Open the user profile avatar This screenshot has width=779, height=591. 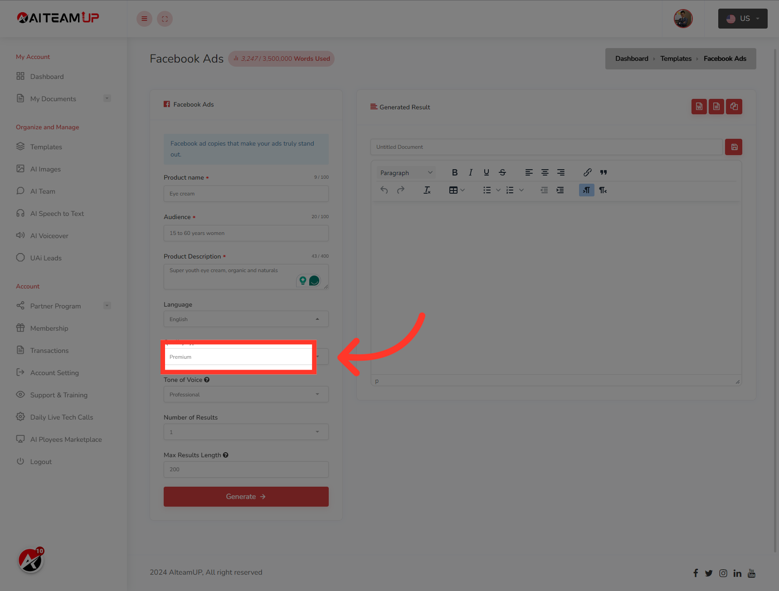click(683, 19)
